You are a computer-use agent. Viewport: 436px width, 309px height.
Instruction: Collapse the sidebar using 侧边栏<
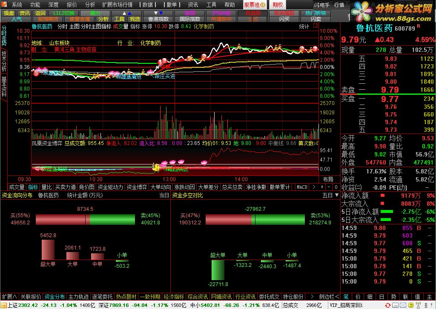329,297
